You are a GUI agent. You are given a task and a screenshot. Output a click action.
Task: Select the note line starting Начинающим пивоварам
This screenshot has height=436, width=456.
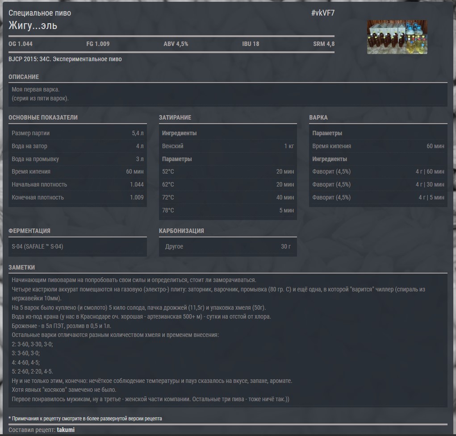(134, 280)
